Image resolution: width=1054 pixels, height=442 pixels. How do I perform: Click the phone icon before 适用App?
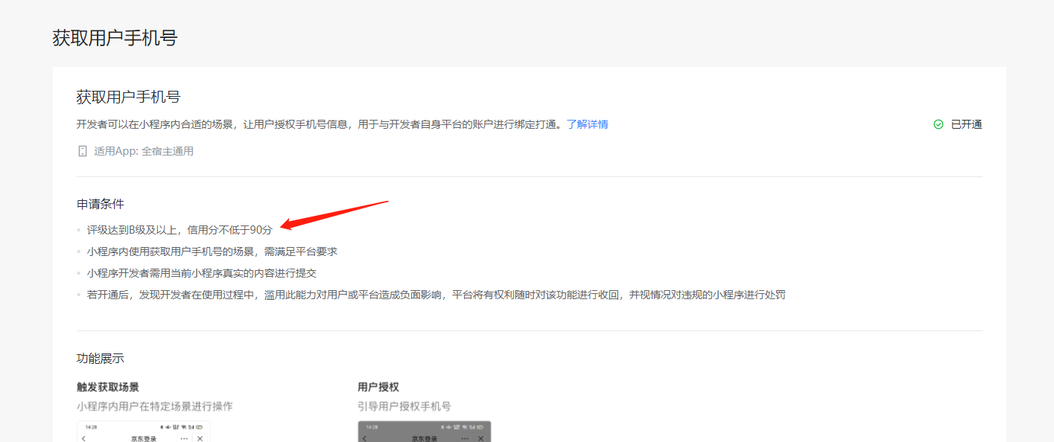tap(82, 151)
